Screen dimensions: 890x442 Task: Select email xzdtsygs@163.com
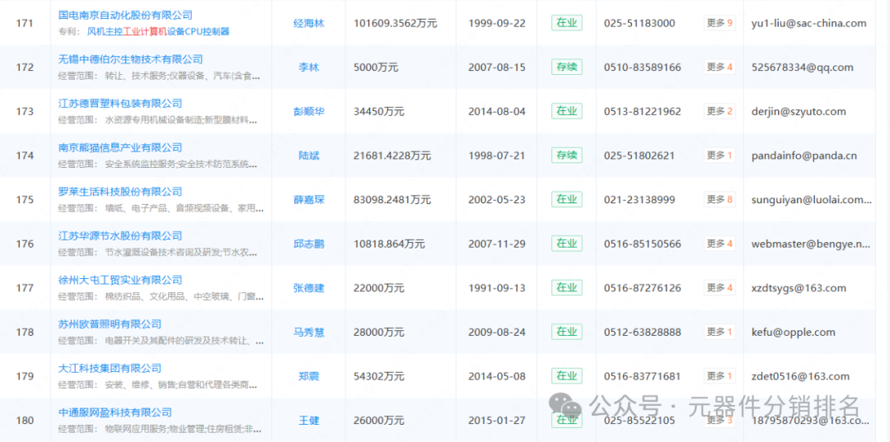798,288
